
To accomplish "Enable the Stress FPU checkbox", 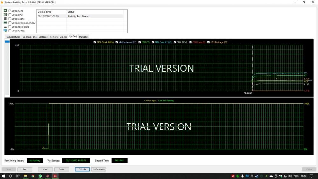I will 10,15.
